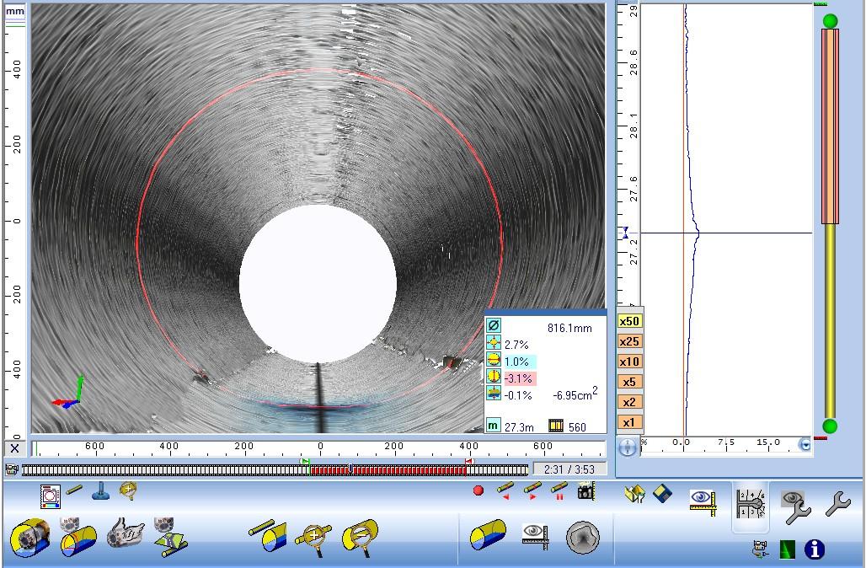Open the blue information icon
The height and width of the screenshot is (568, 866).
click(x=815, y=549)
